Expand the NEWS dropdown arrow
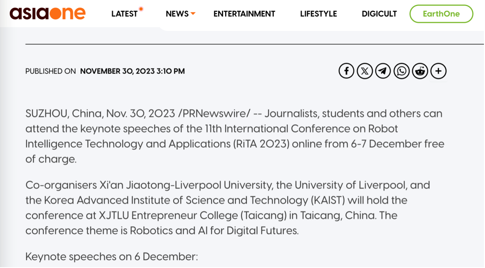 (x=193, y=14)
